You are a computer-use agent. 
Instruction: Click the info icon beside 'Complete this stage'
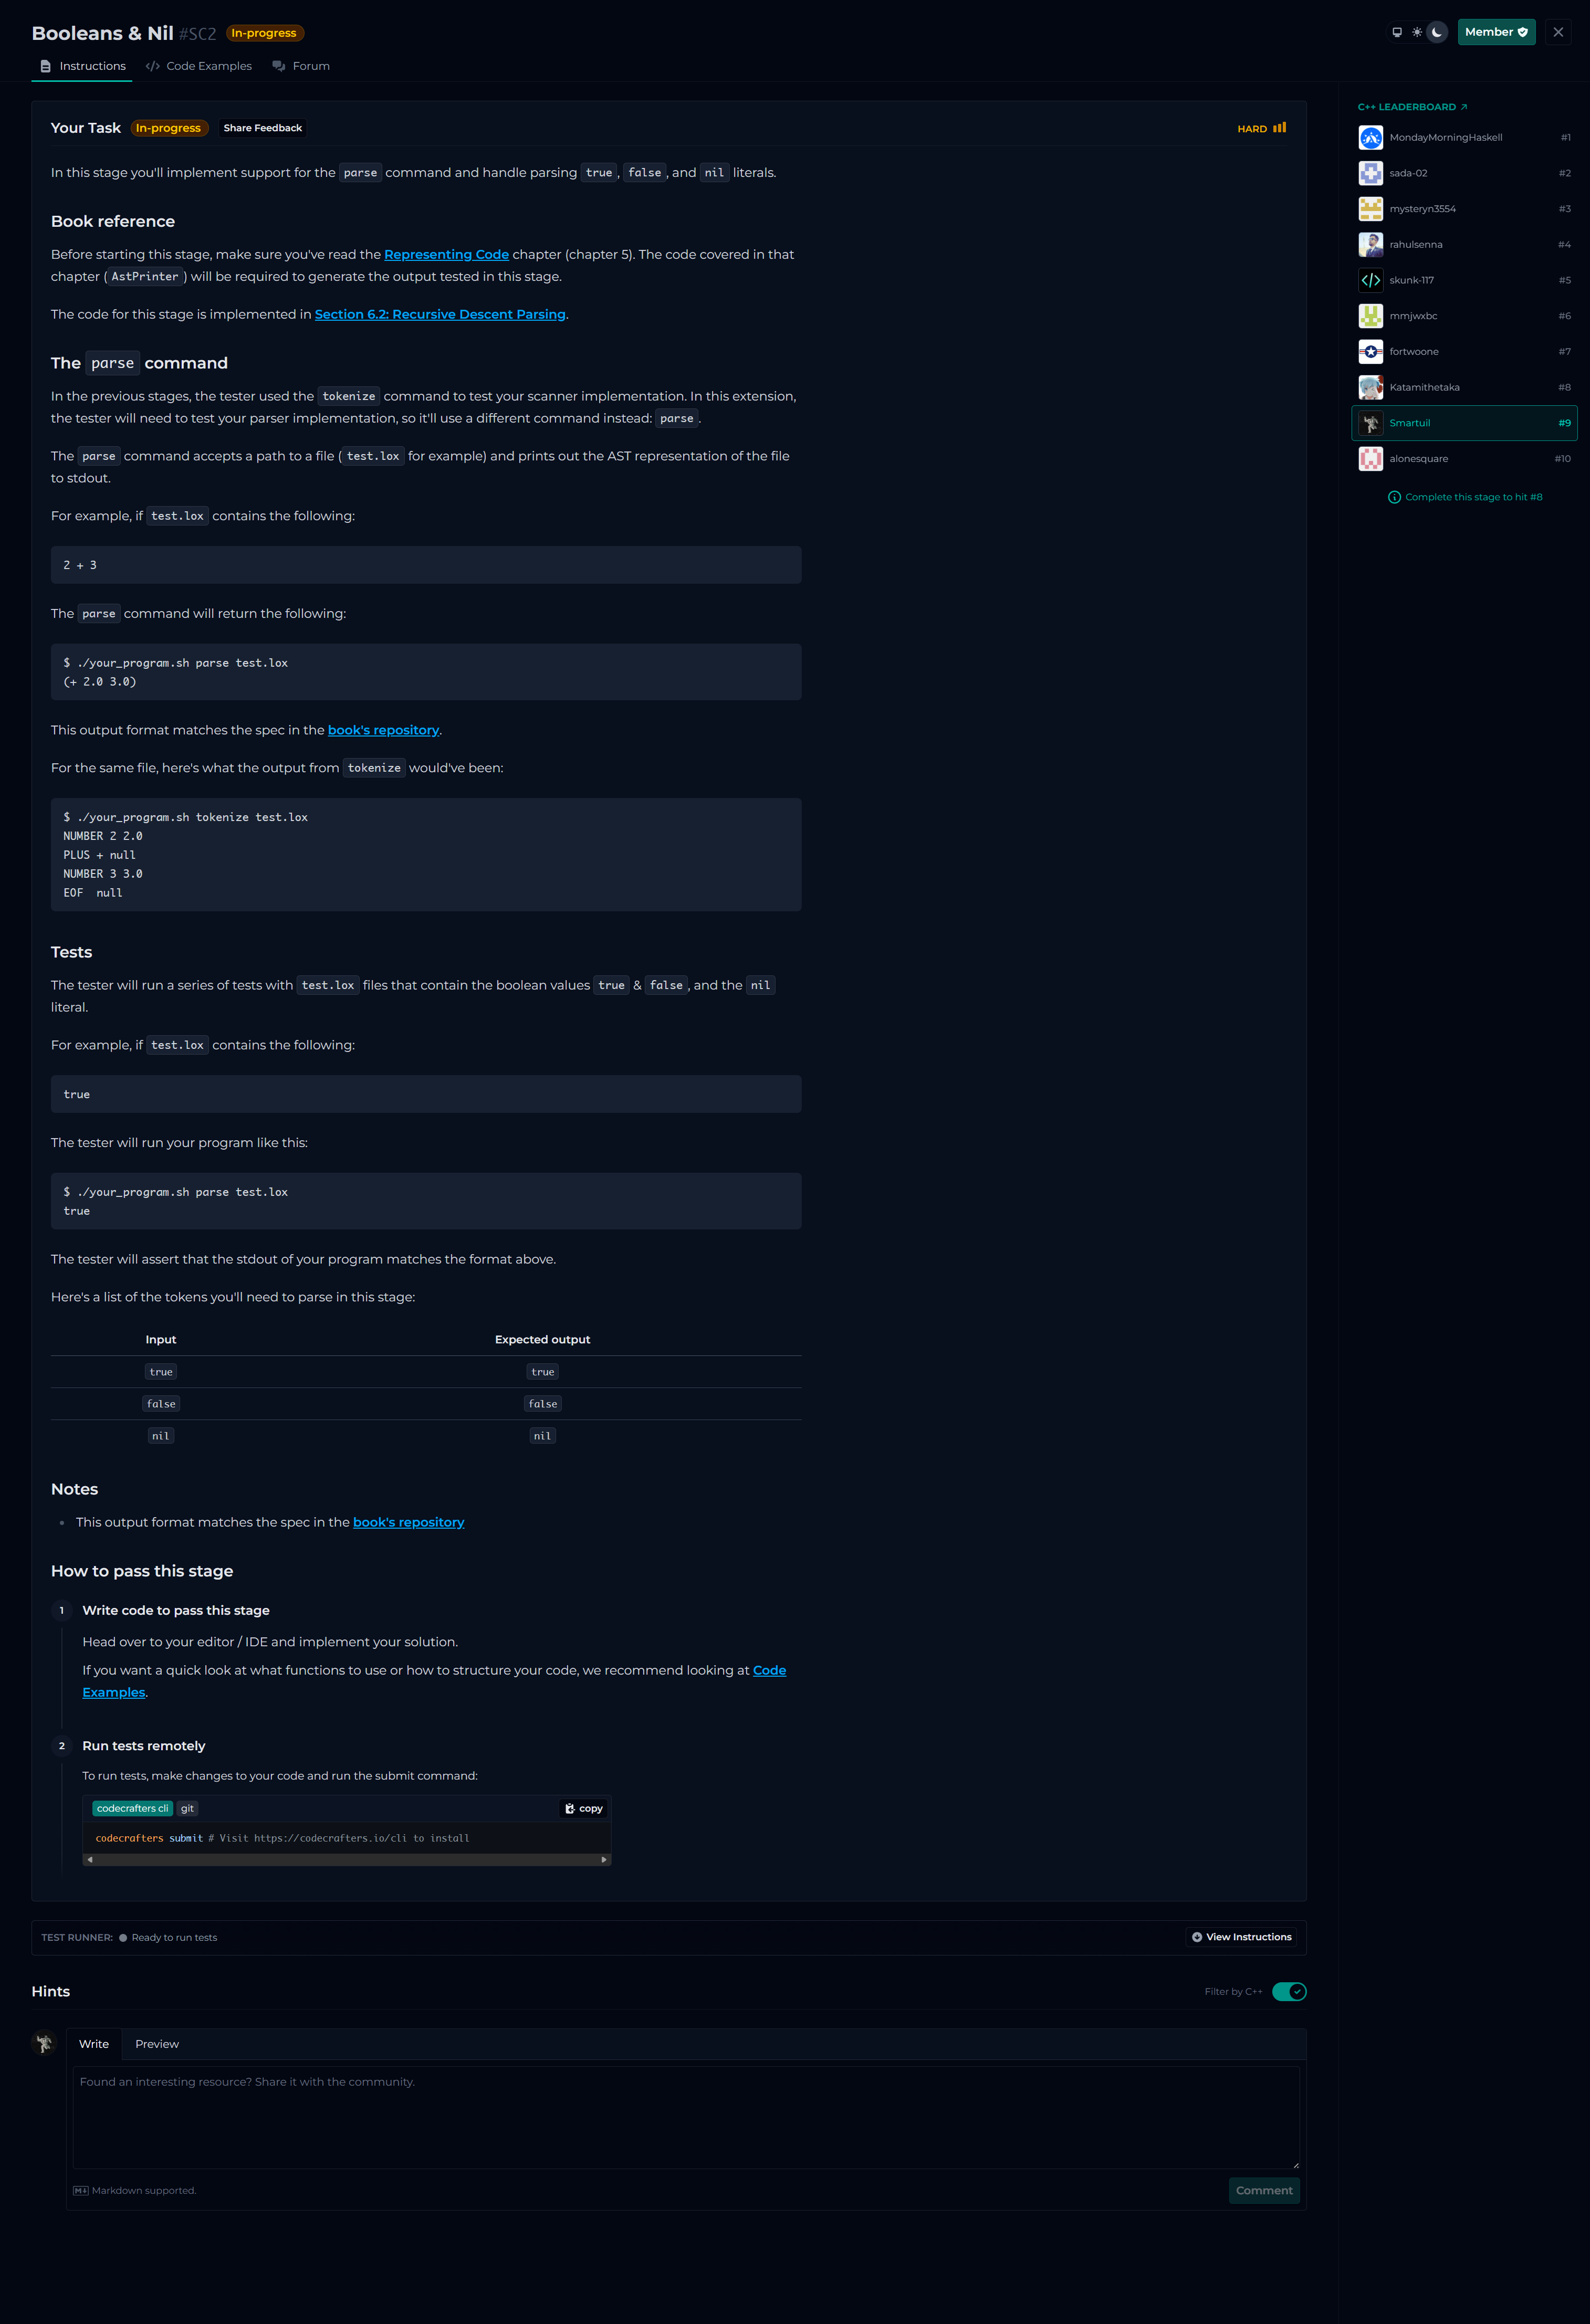[1394, 497]
